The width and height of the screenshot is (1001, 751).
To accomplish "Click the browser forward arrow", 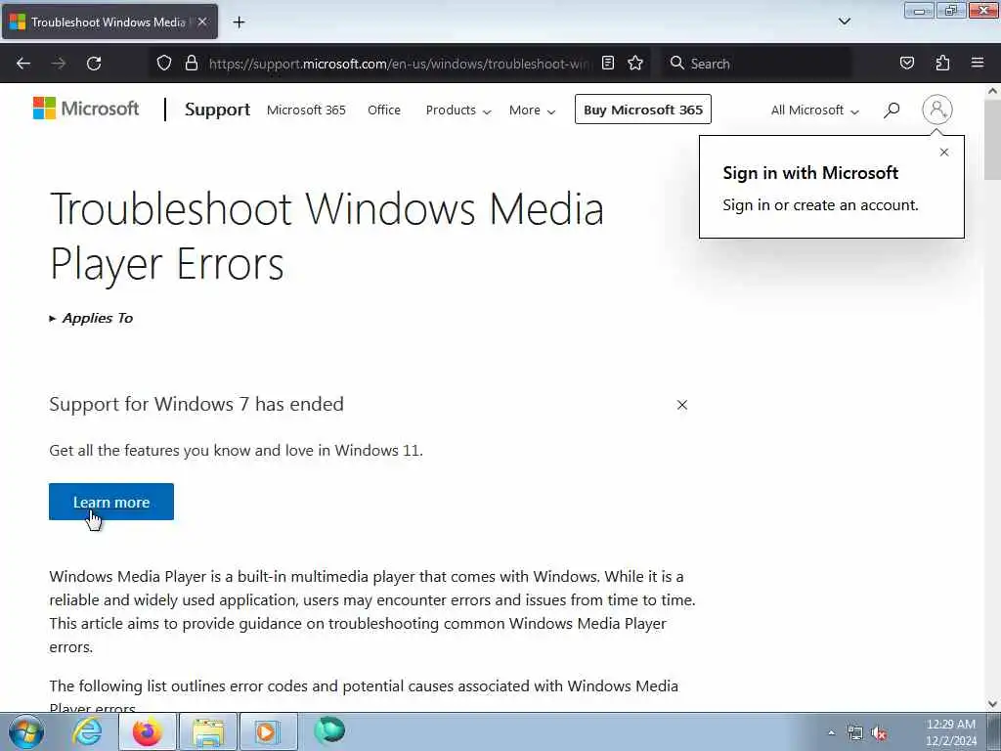I will tap(59, 64).
